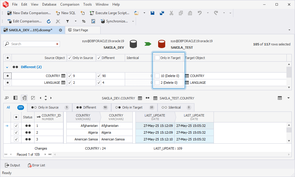The image size is (295, 177).
Task: Toggle the COUNTRY Only in Source checkbox with 9
Action: coord(70,76)
